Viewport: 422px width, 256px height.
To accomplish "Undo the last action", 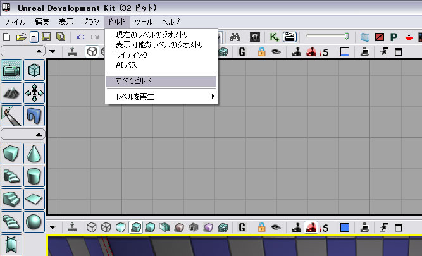I will click(x=80, y=37).
